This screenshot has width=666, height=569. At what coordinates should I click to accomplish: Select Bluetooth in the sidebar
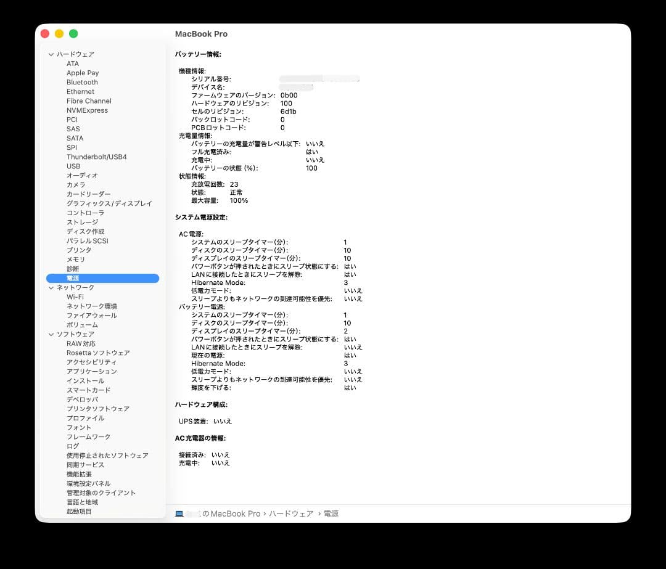(x=81, y=82)
